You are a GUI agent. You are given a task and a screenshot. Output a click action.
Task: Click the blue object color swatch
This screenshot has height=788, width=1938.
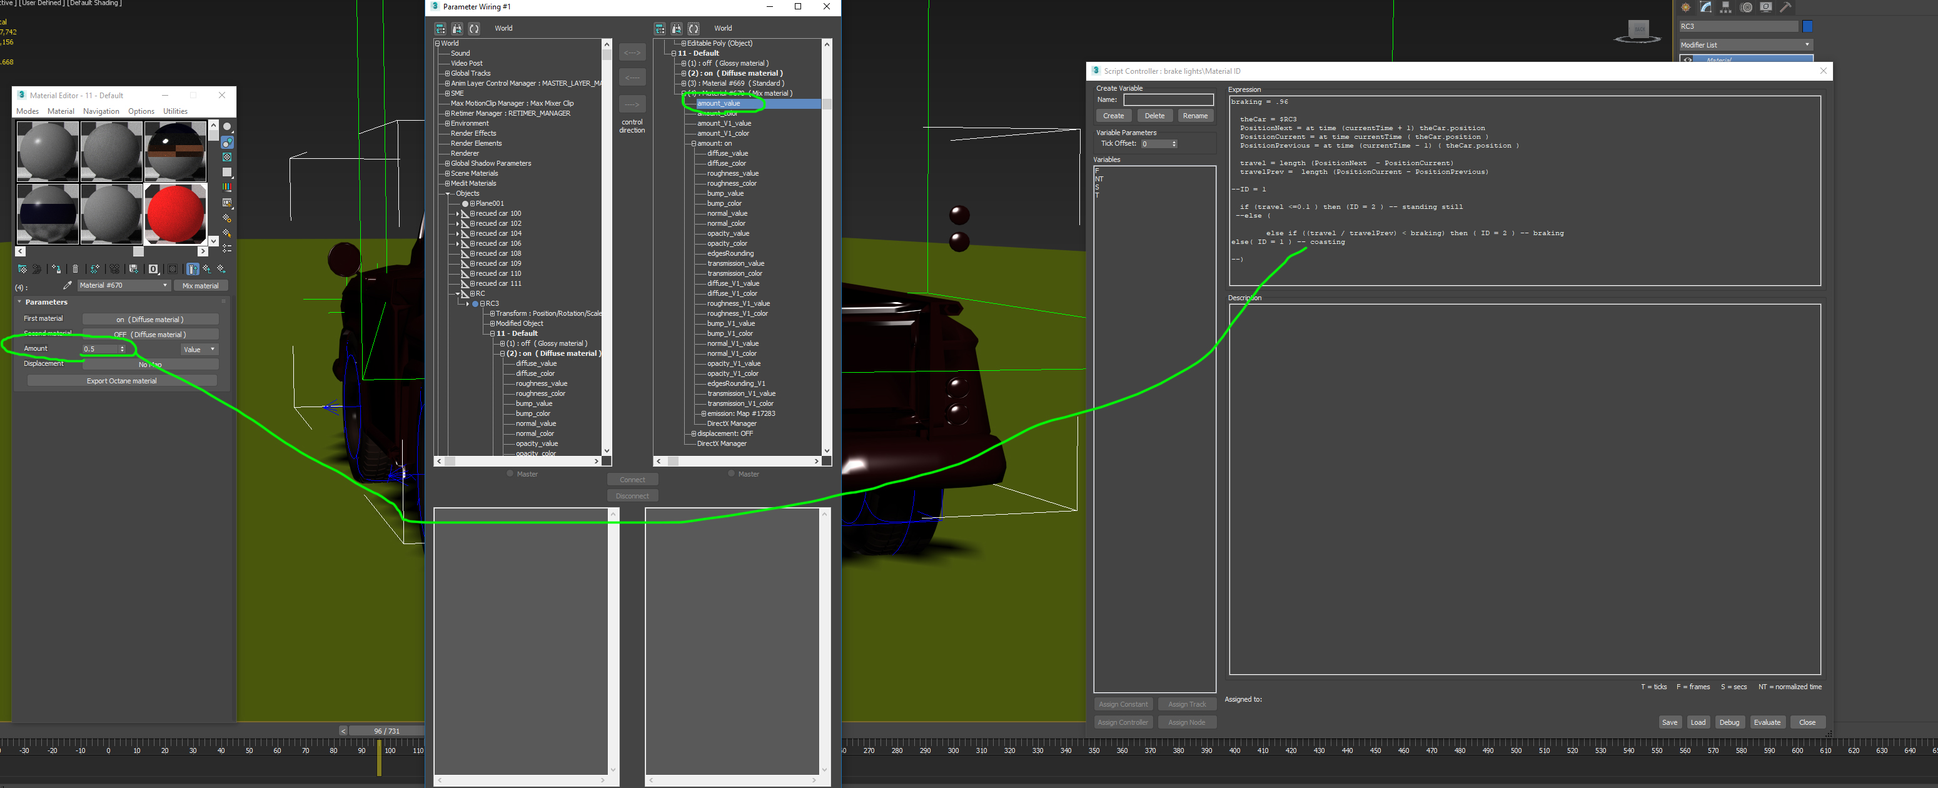pos(1807,26)
